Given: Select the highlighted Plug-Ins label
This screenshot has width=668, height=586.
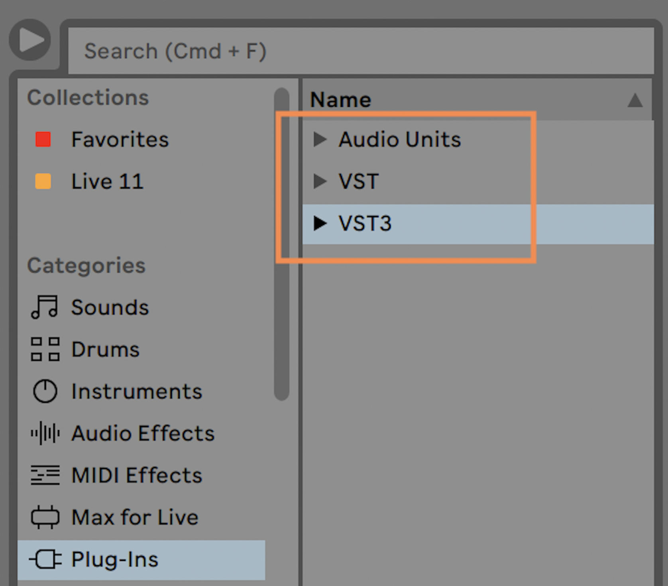Looking at the screenshot, I should 114,559.
